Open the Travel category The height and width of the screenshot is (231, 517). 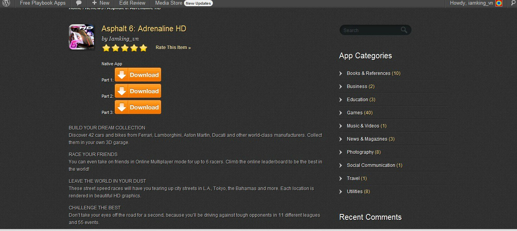(353, 178)
